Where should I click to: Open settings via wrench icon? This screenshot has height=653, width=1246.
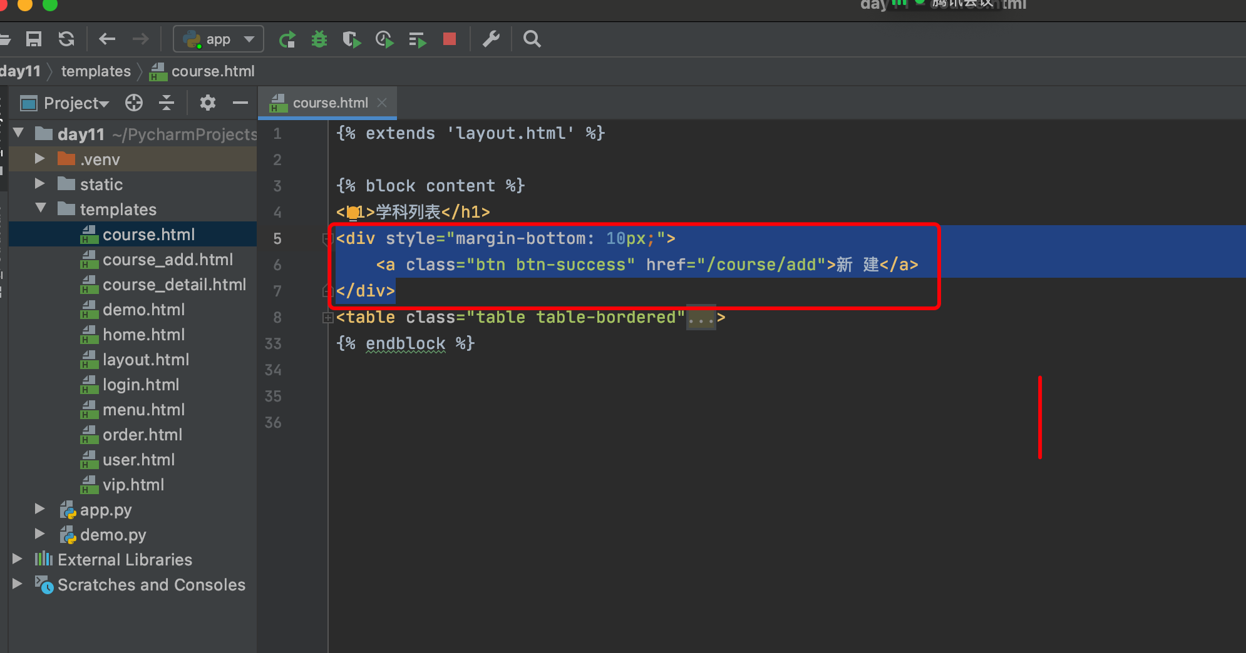tap(491, 39)
